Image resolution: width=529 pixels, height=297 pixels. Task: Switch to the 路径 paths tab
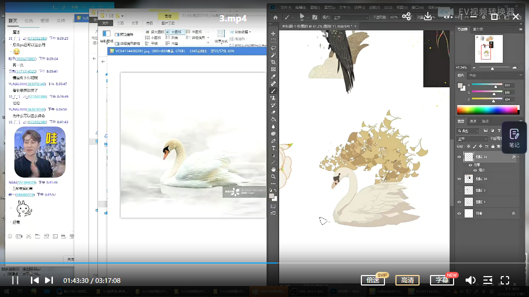[x=485, y=121]
